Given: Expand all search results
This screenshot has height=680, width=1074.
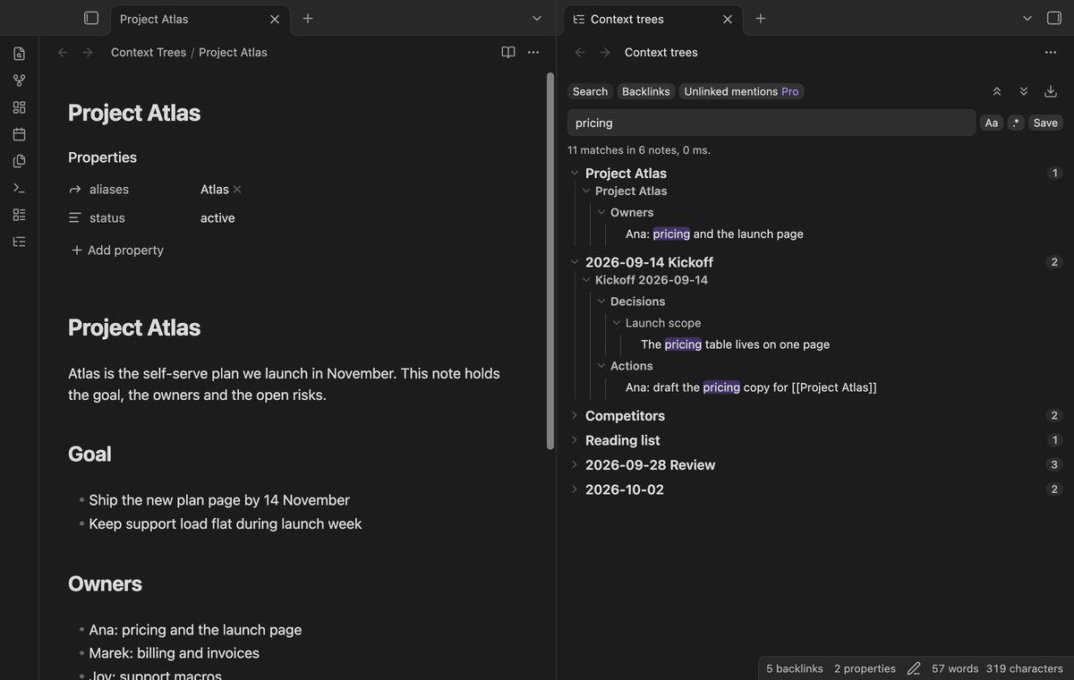Looking at the screenshot, I should click(x=1024, y=91).
